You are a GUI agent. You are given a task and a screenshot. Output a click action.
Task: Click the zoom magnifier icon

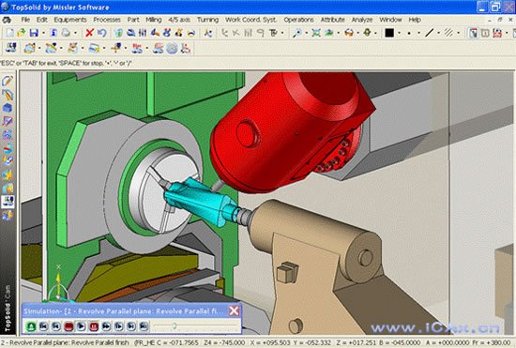click(297, 33)
